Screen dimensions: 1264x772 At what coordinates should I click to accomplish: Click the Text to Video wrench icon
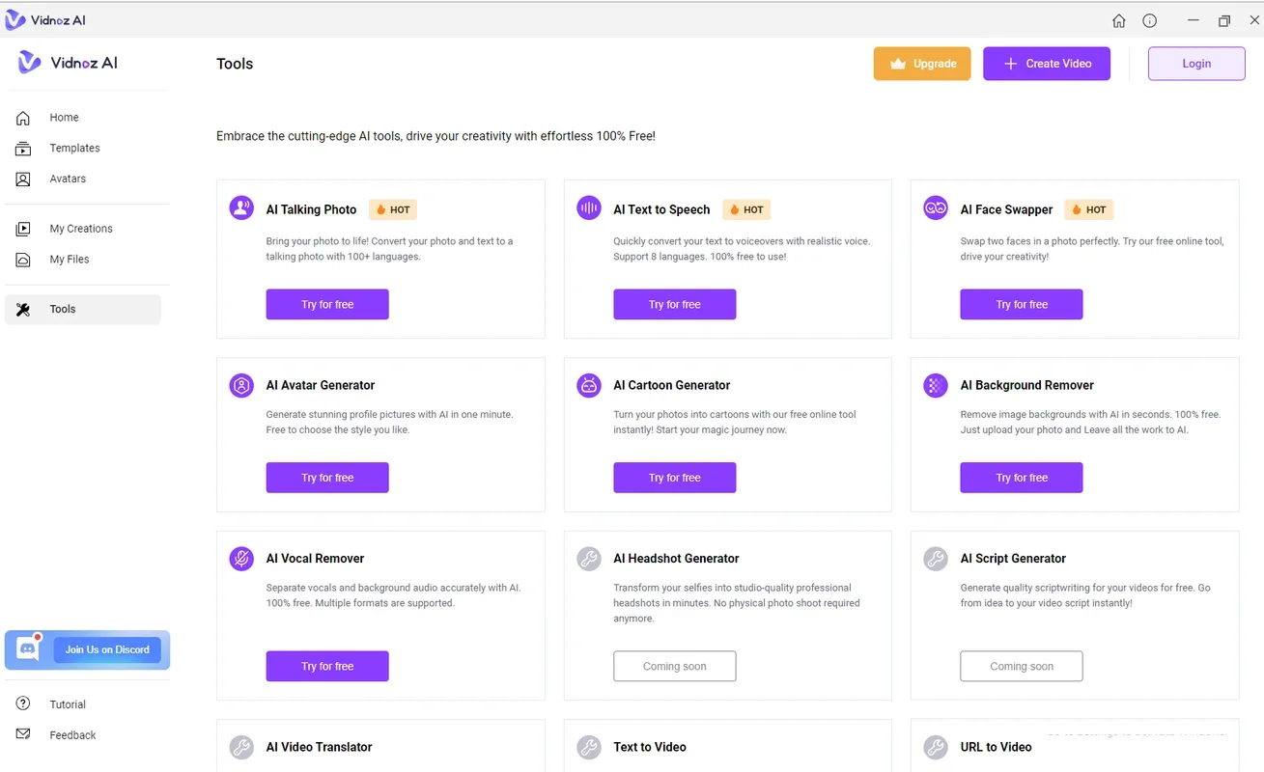pyautogui.click(x=589, y=747)
